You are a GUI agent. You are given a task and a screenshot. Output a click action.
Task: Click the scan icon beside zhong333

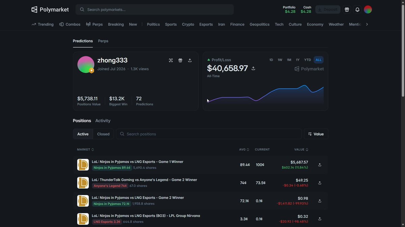coord(171,60)
